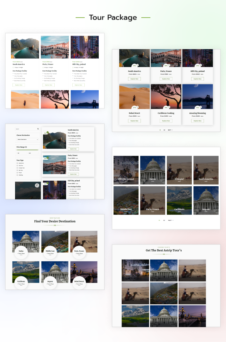Click Explore Now on the Dubai Desert card
This screenshot has width=226, height=342.
pyautogui.click(x=134, y=121)
